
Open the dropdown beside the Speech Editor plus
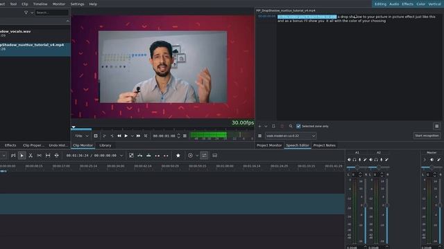(266, 126)
